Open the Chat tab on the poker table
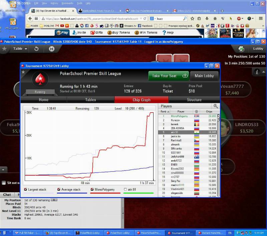The width and height of the screenshot is (267, 236). click(7, 195)
